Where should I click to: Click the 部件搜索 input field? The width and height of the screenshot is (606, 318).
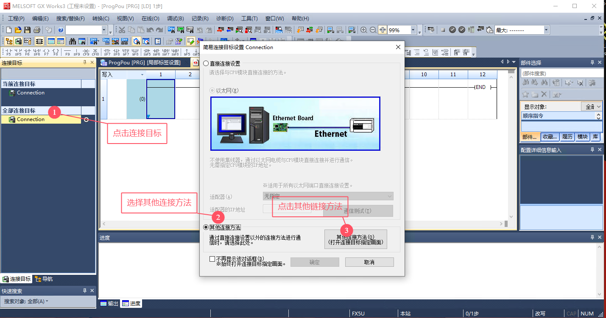562,73
